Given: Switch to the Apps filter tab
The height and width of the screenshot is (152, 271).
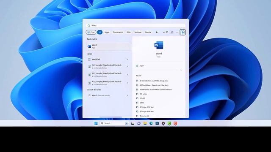Looking at the screenshot, I should click(x=107, y=32).
